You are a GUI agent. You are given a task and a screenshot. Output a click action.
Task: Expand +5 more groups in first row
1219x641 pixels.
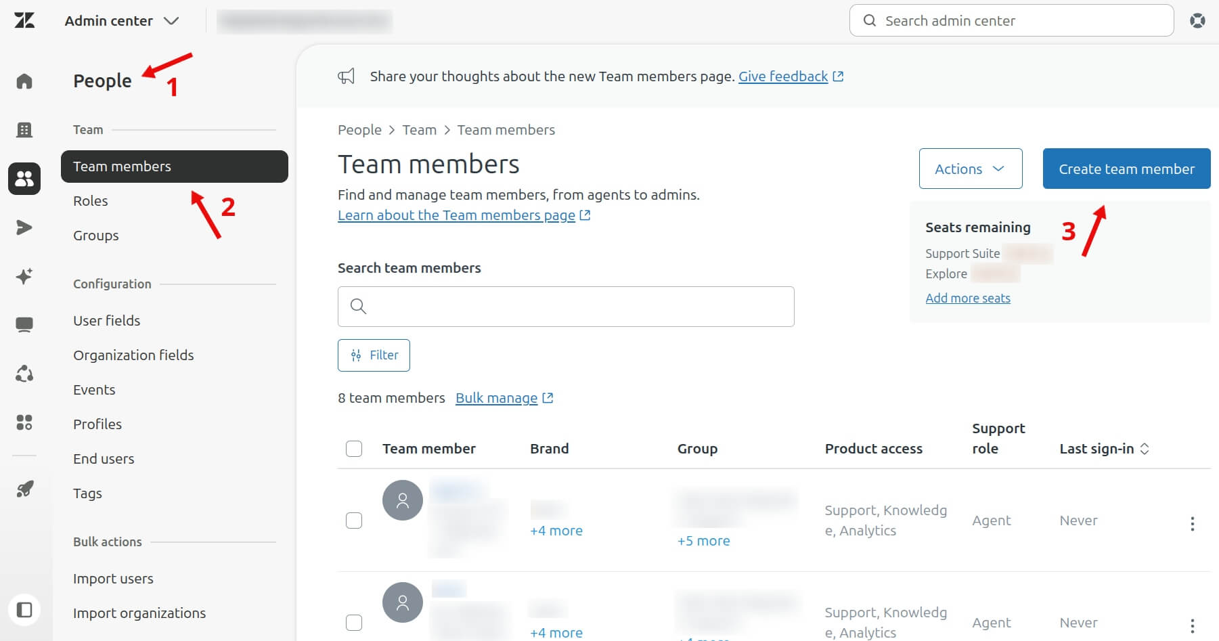pos(704,541)
